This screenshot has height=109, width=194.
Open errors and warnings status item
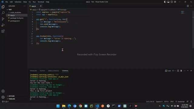tap(5, 101)
